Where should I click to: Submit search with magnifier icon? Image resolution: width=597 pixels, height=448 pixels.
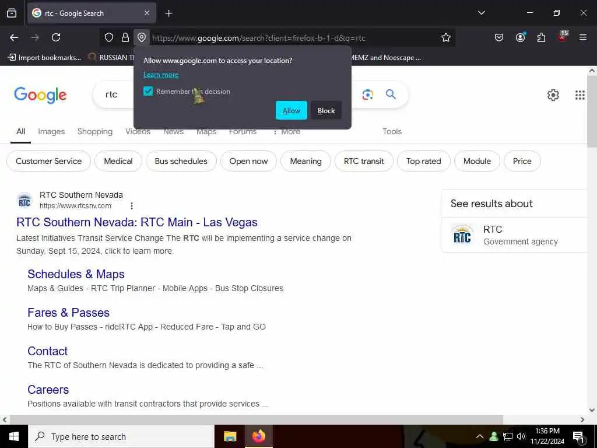tap(391, 94)
